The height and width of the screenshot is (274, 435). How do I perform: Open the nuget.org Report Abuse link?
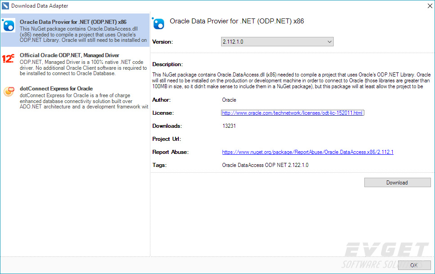pos(308,152)
